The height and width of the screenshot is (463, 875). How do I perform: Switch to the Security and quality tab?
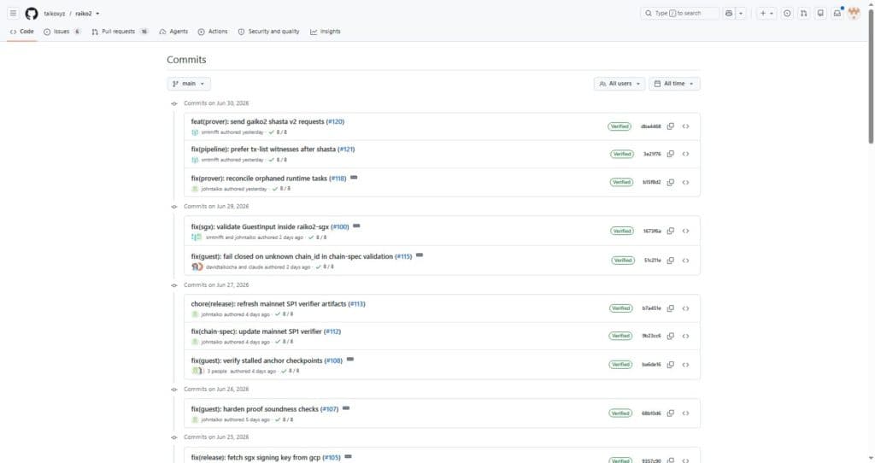[268, 32]
